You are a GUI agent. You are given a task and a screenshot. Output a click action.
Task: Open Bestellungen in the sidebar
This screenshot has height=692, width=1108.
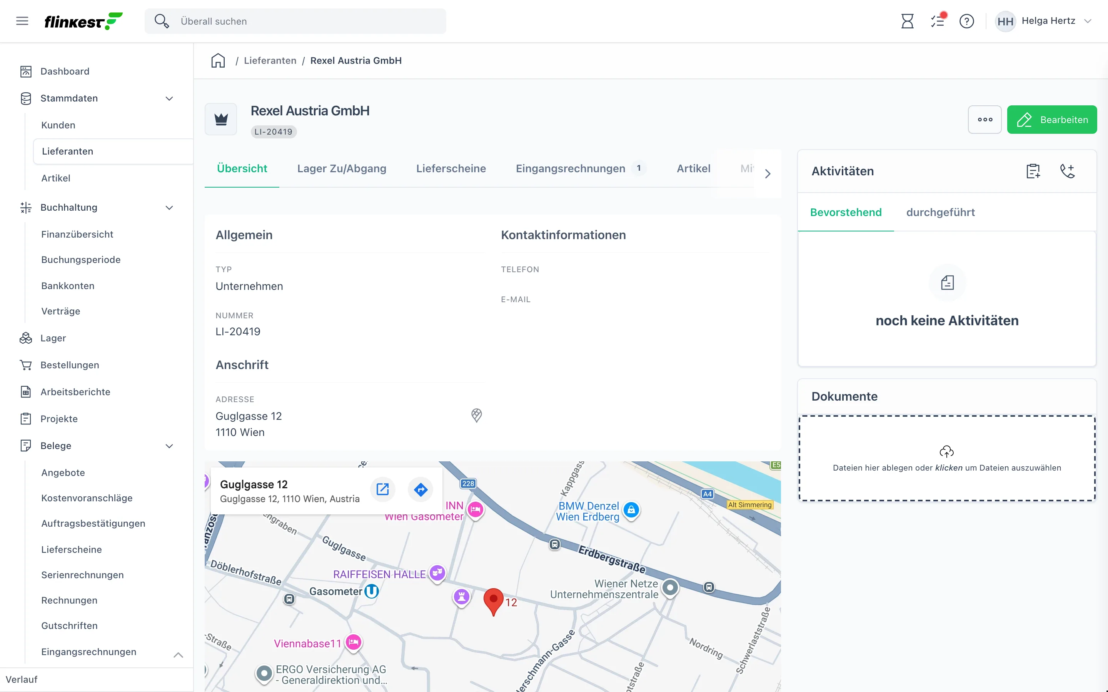pos(70,365)
